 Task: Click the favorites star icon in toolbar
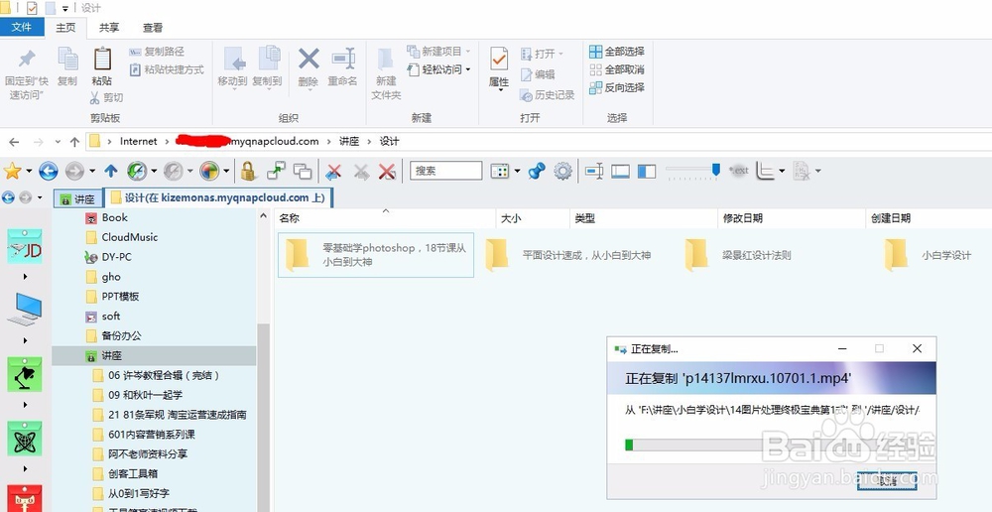pos(12,171)
